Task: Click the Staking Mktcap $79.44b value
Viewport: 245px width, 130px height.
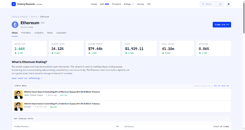Action: 95,49
